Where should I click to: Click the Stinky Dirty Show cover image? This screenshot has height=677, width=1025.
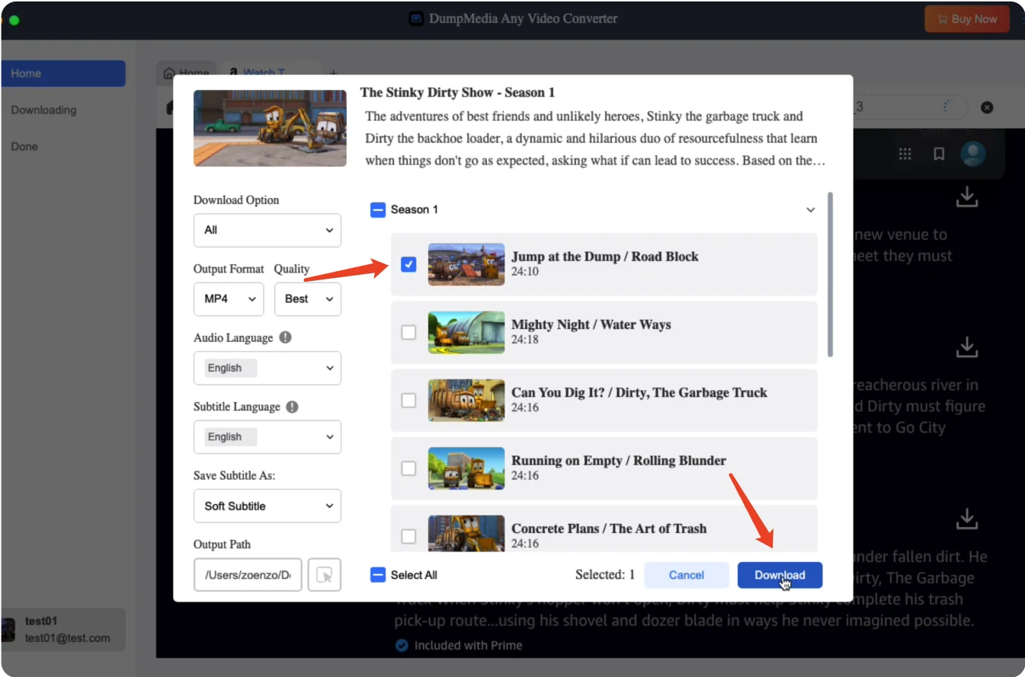pyautogui.click(x=270, y=128)
